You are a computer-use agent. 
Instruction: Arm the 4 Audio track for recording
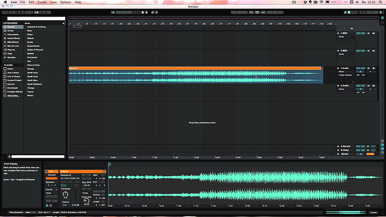[374, 86]
